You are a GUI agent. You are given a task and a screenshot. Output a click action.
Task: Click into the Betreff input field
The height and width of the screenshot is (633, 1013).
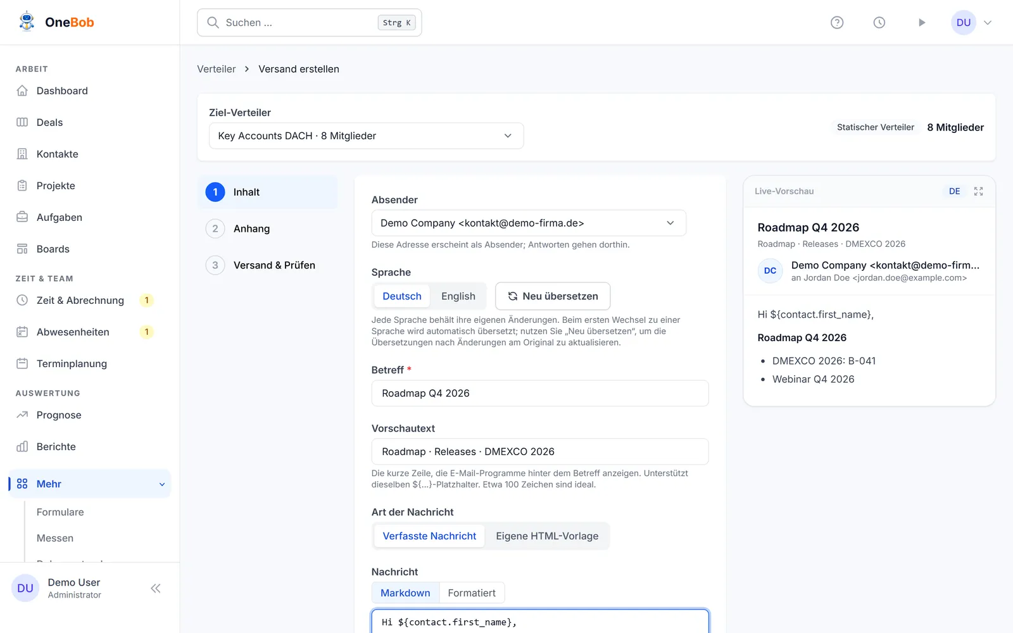tap(540, 393)
